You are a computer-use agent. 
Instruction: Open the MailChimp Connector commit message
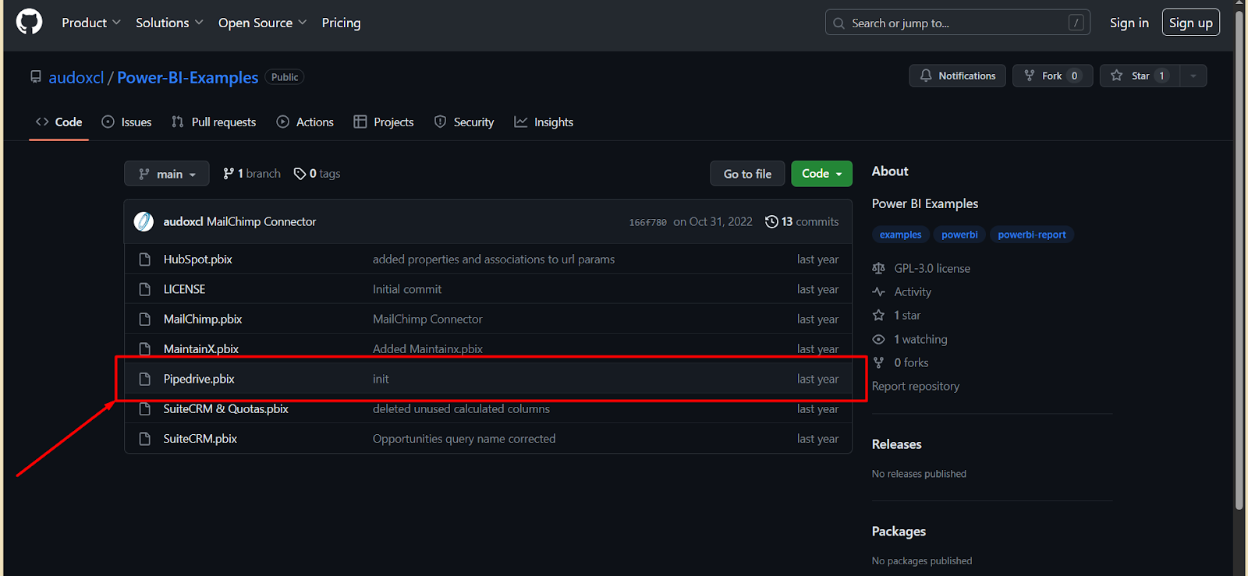[261, 221]
